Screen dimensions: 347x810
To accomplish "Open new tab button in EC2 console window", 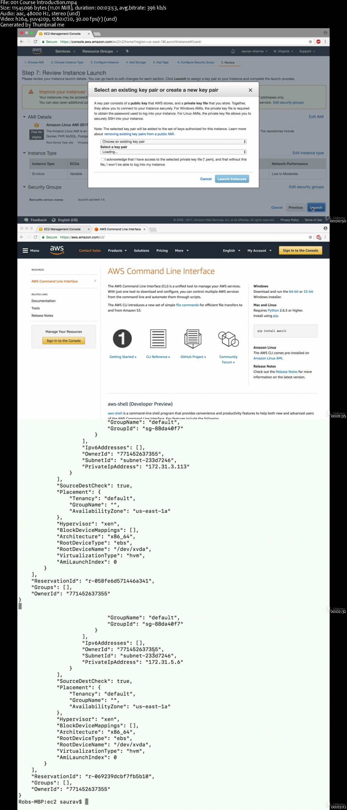I will click(97, 34).
